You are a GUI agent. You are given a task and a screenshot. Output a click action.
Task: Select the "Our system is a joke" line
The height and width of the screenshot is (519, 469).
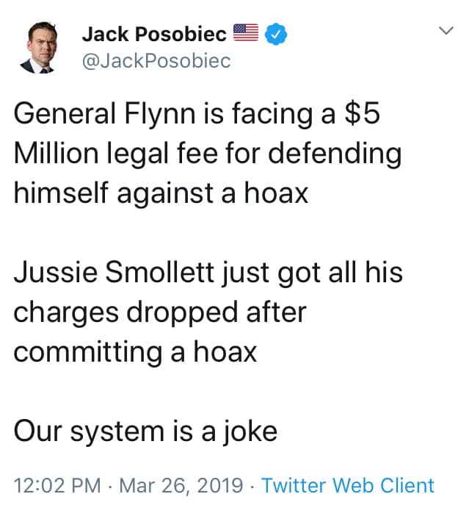tap(145, 432)
